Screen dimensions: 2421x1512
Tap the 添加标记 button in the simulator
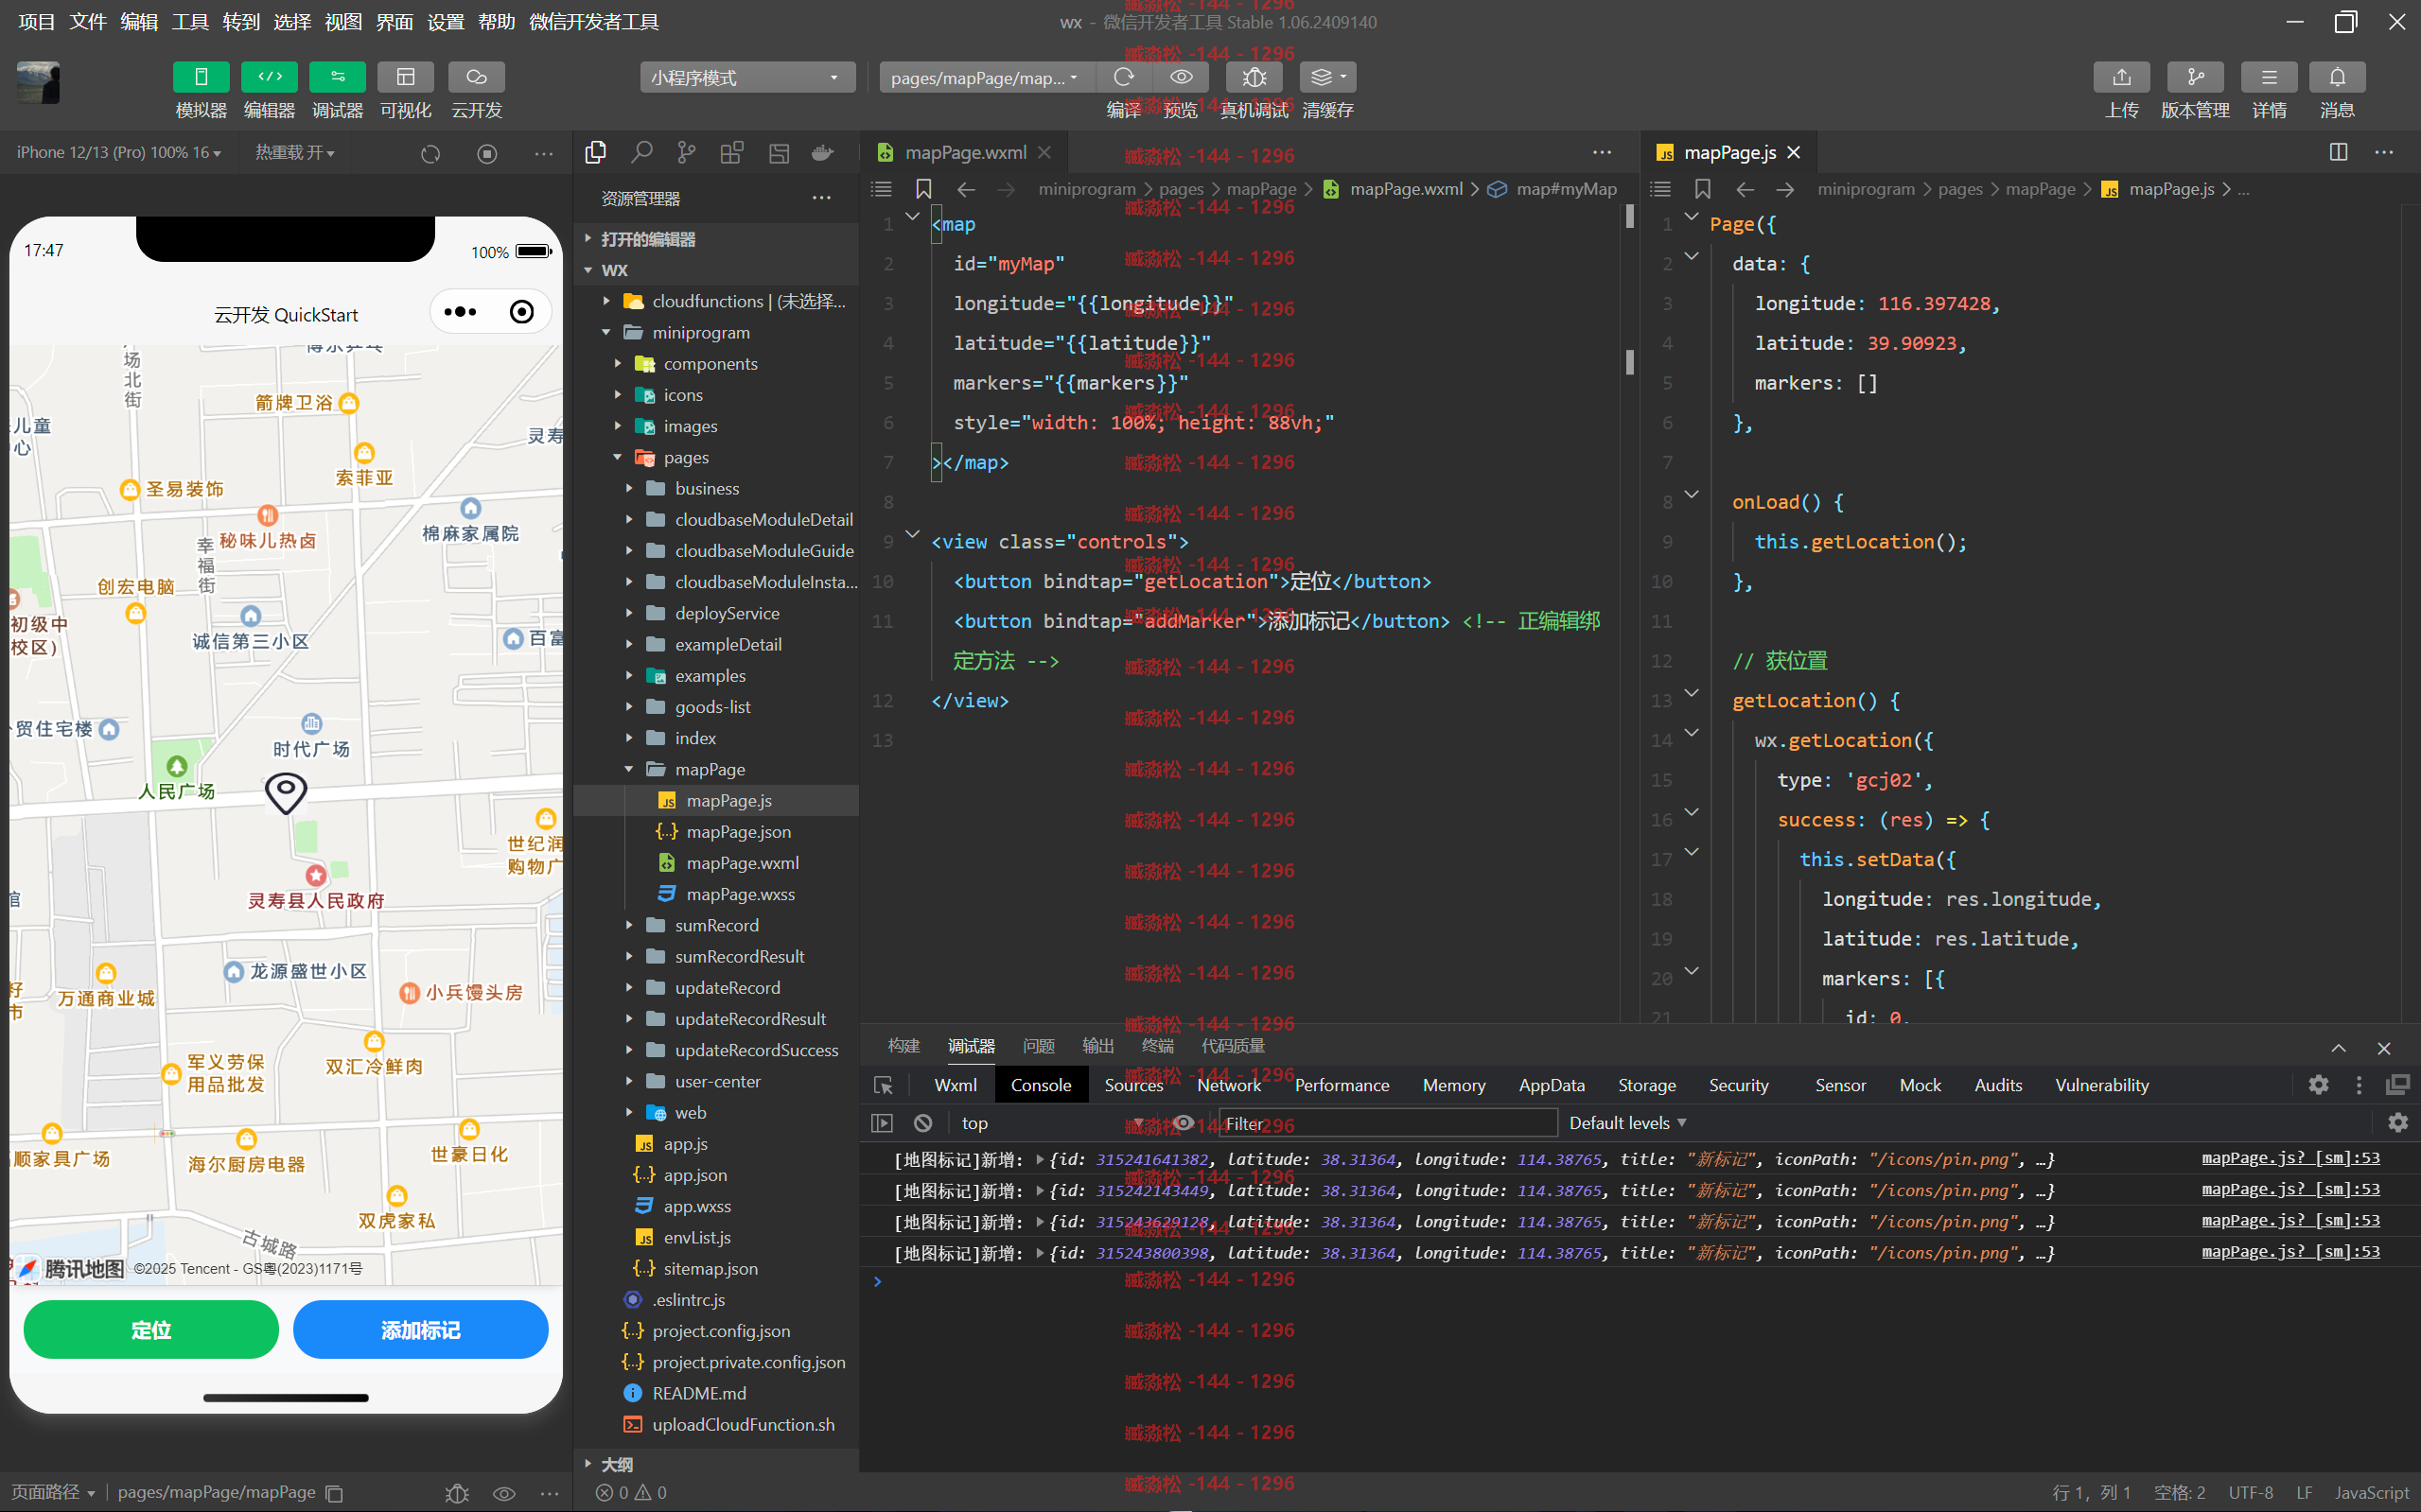click(420, 1330)
